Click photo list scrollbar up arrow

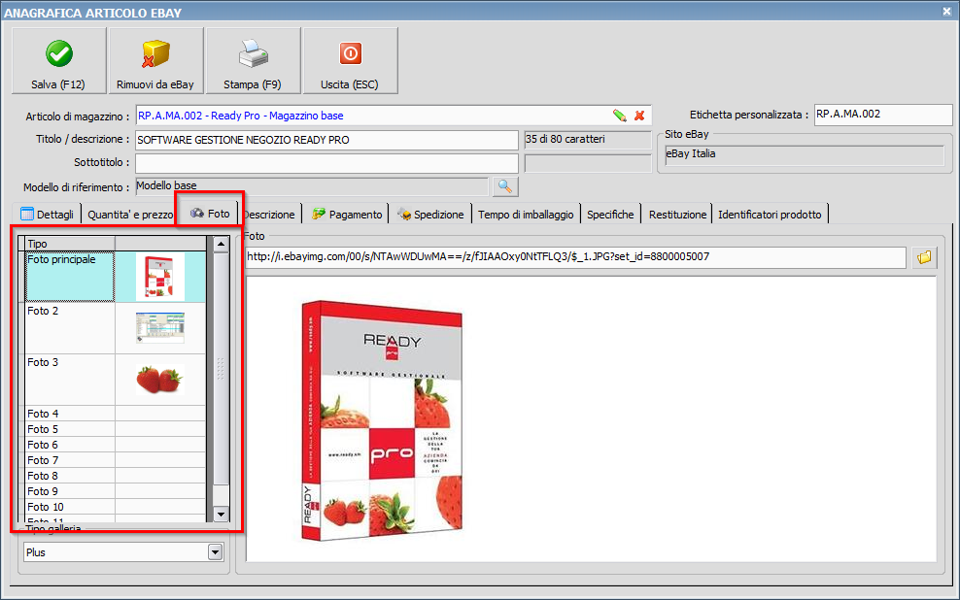click(221, 244)
